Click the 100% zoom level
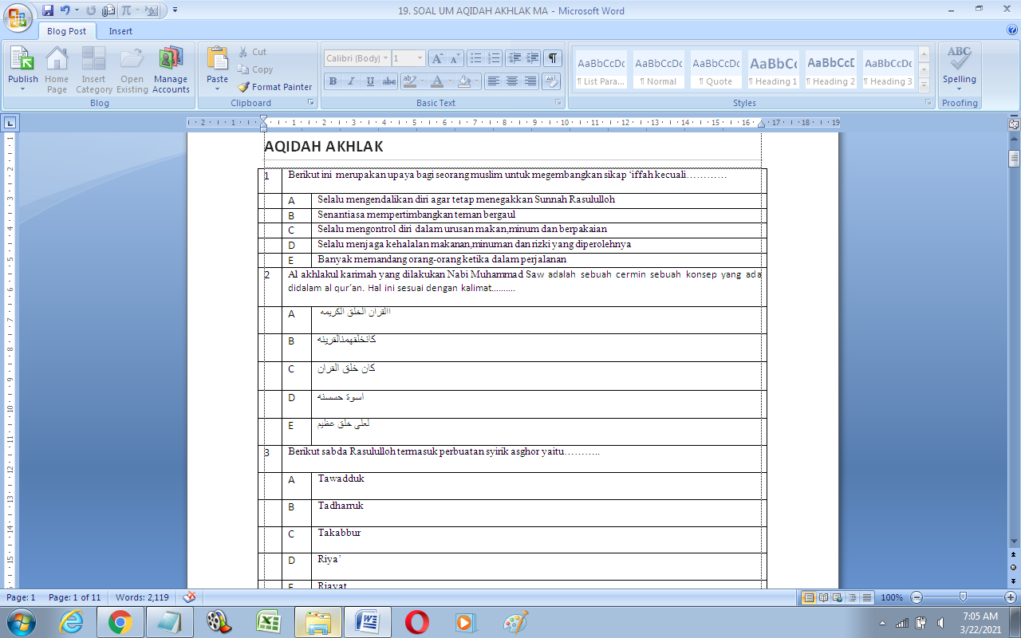Screen dimensions: 1021x638 (892, 597)
